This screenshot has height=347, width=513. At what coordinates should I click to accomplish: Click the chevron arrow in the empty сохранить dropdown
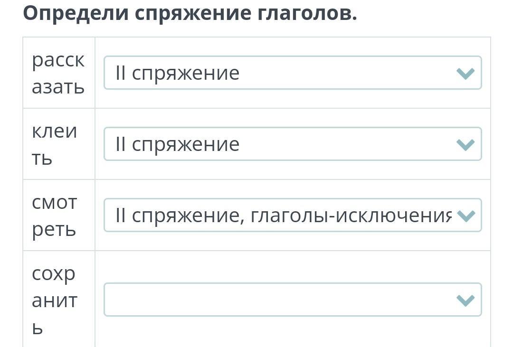(465, 300)
